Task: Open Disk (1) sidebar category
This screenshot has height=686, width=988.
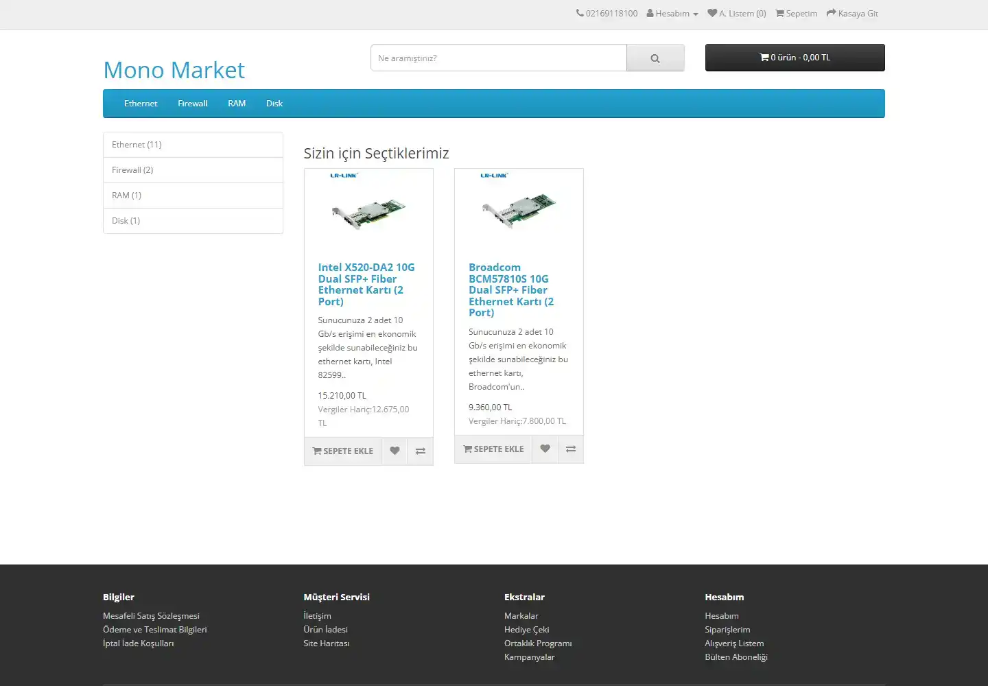Action: point(193,221)
